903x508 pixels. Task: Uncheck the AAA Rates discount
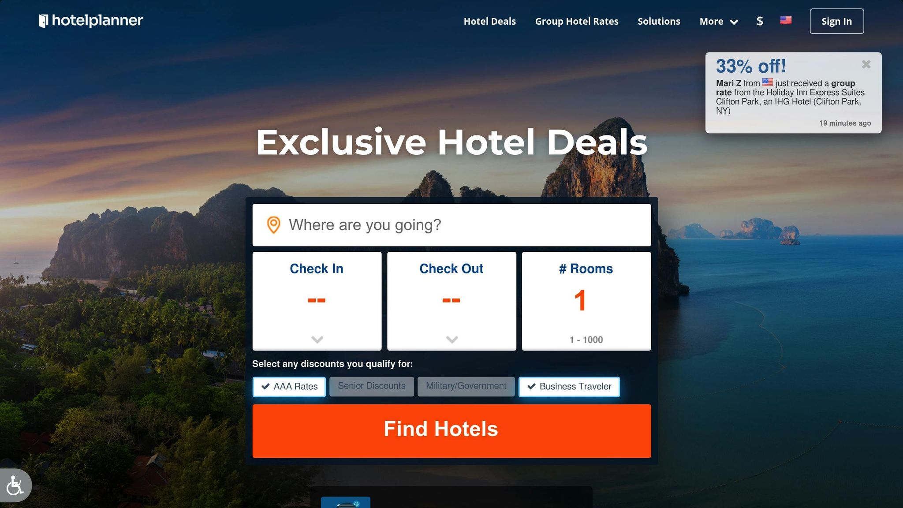tap(289, 387)
